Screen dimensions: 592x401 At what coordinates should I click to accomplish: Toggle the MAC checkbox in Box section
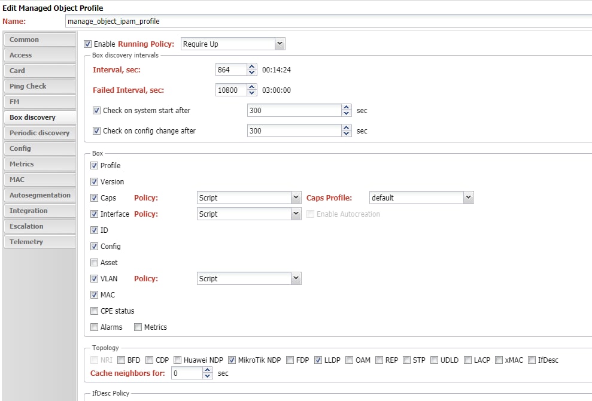click(95, 295)
